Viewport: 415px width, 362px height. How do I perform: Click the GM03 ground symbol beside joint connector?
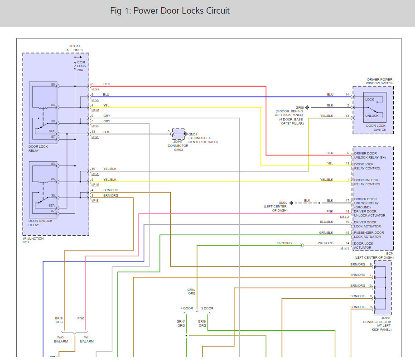point(186,134)
